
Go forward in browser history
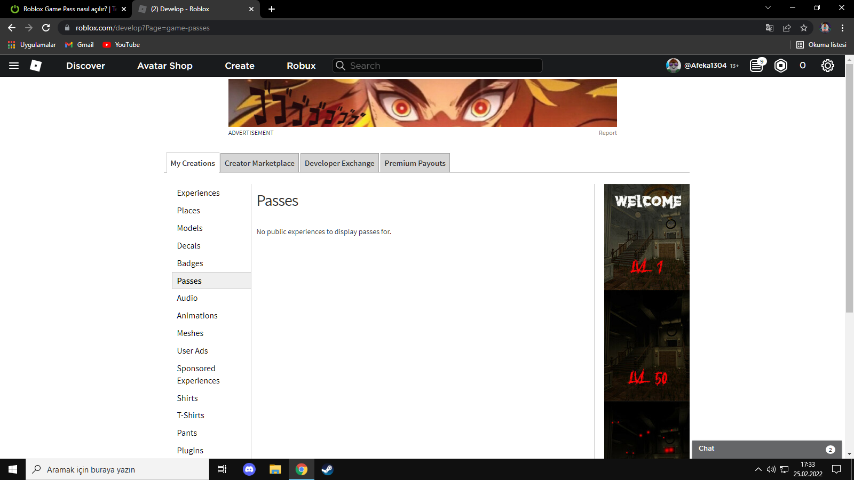pos(29,28)
